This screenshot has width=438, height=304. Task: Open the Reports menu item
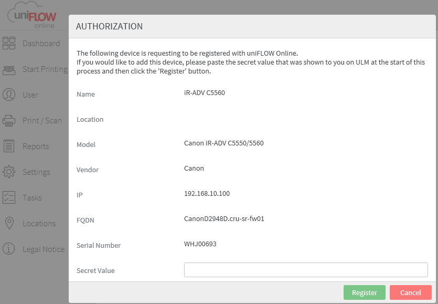(x=36, y=146)
